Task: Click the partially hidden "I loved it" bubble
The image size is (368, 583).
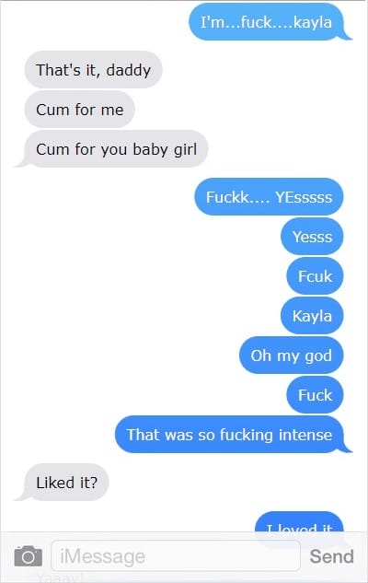Action: click(299, 522)
